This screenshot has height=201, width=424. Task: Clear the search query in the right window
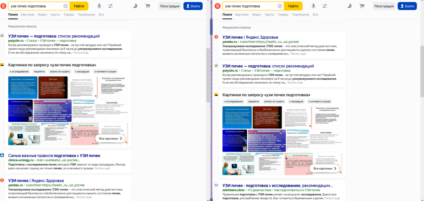pos(280,6)
